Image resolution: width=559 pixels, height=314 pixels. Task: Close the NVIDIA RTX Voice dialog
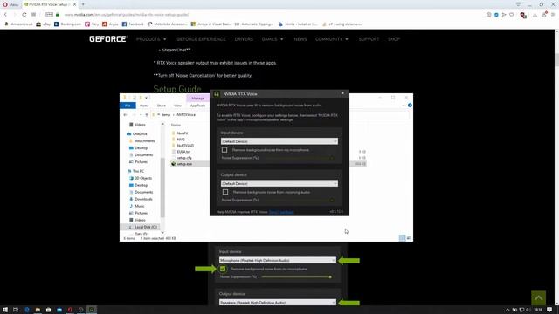[342, 93]
